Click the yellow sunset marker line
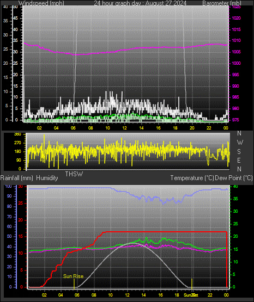Image resolution: width=254 pixels, height=302 pixels. 192,283
